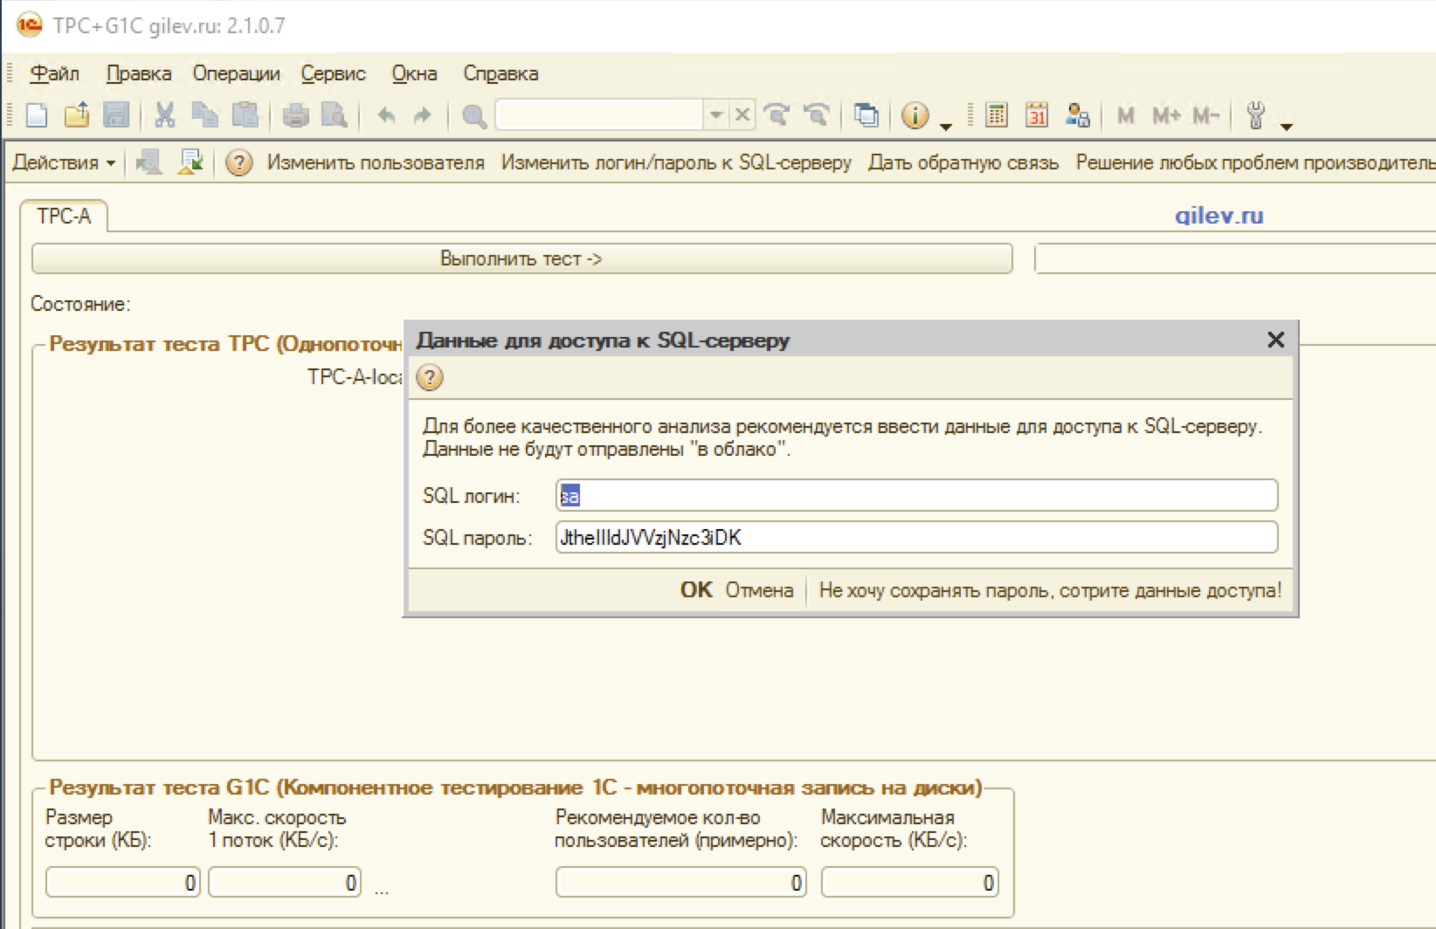The height and width of the screenshot is (929, 1436).
Task: Click the Выполнить тест button
Action: (521, 259)
